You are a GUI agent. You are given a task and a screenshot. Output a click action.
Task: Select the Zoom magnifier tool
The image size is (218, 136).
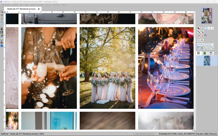tap(2, 12)
